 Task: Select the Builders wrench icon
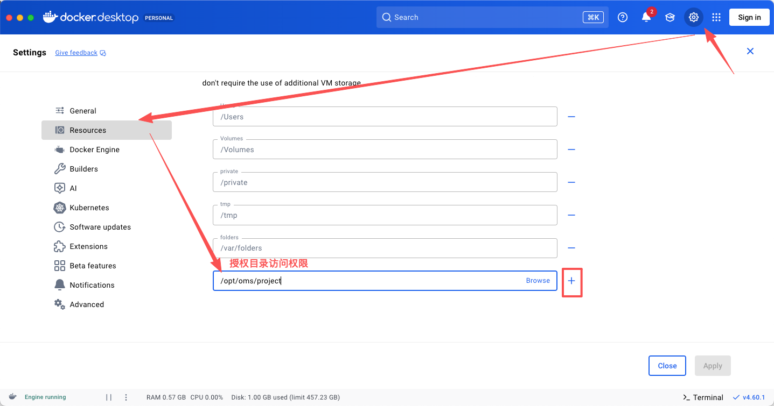click(59, 169)
